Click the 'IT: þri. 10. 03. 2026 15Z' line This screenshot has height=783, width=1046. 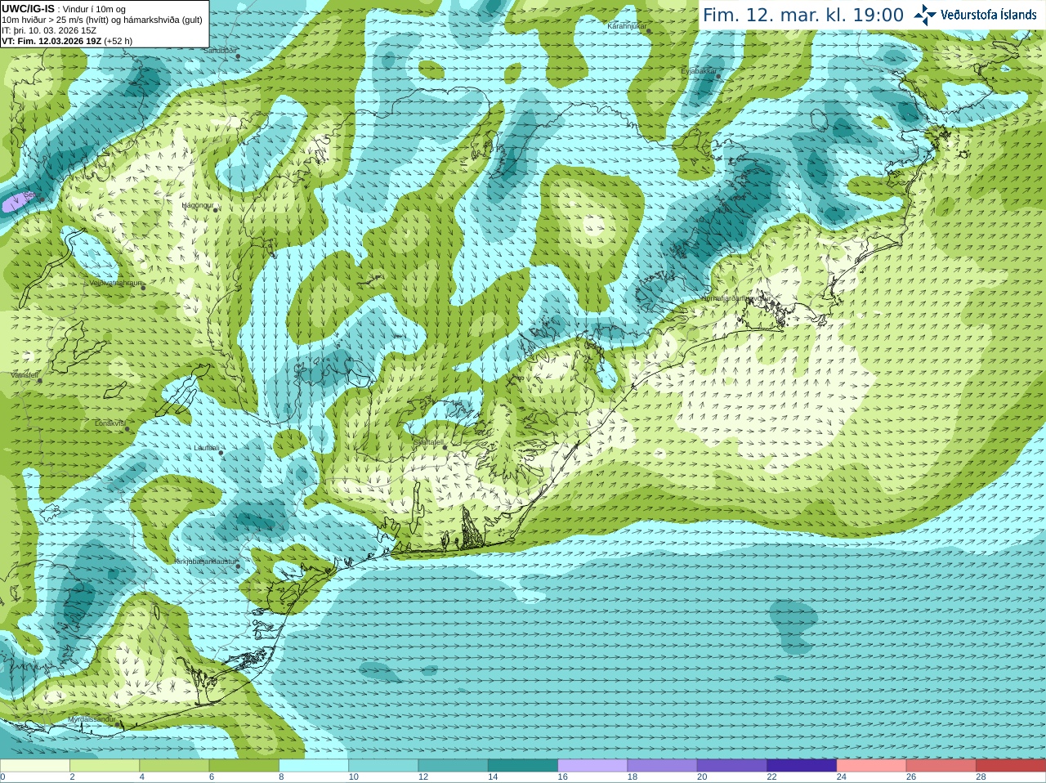(49, 30)
